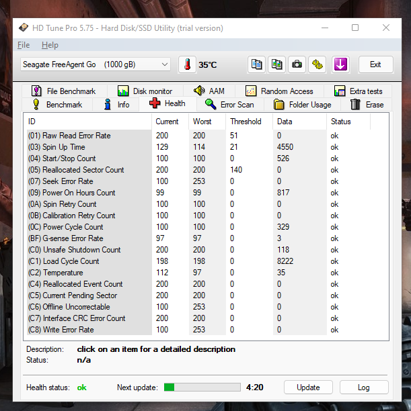Open options via yellow wrench icon
This screenshot has width=411, height=411.
tap(317, 64)
